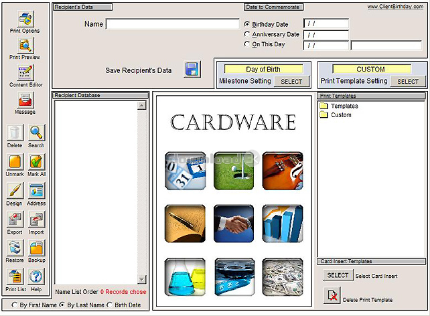Open the Search magnifier tool
The image size is (430, 316).
[36, 133]
